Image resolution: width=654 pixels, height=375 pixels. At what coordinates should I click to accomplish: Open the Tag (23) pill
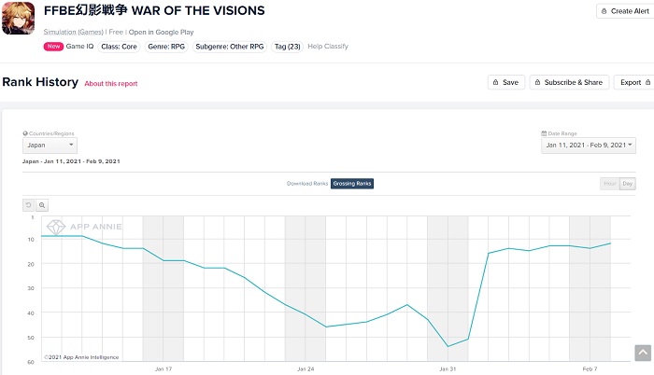tap(288, 47)
